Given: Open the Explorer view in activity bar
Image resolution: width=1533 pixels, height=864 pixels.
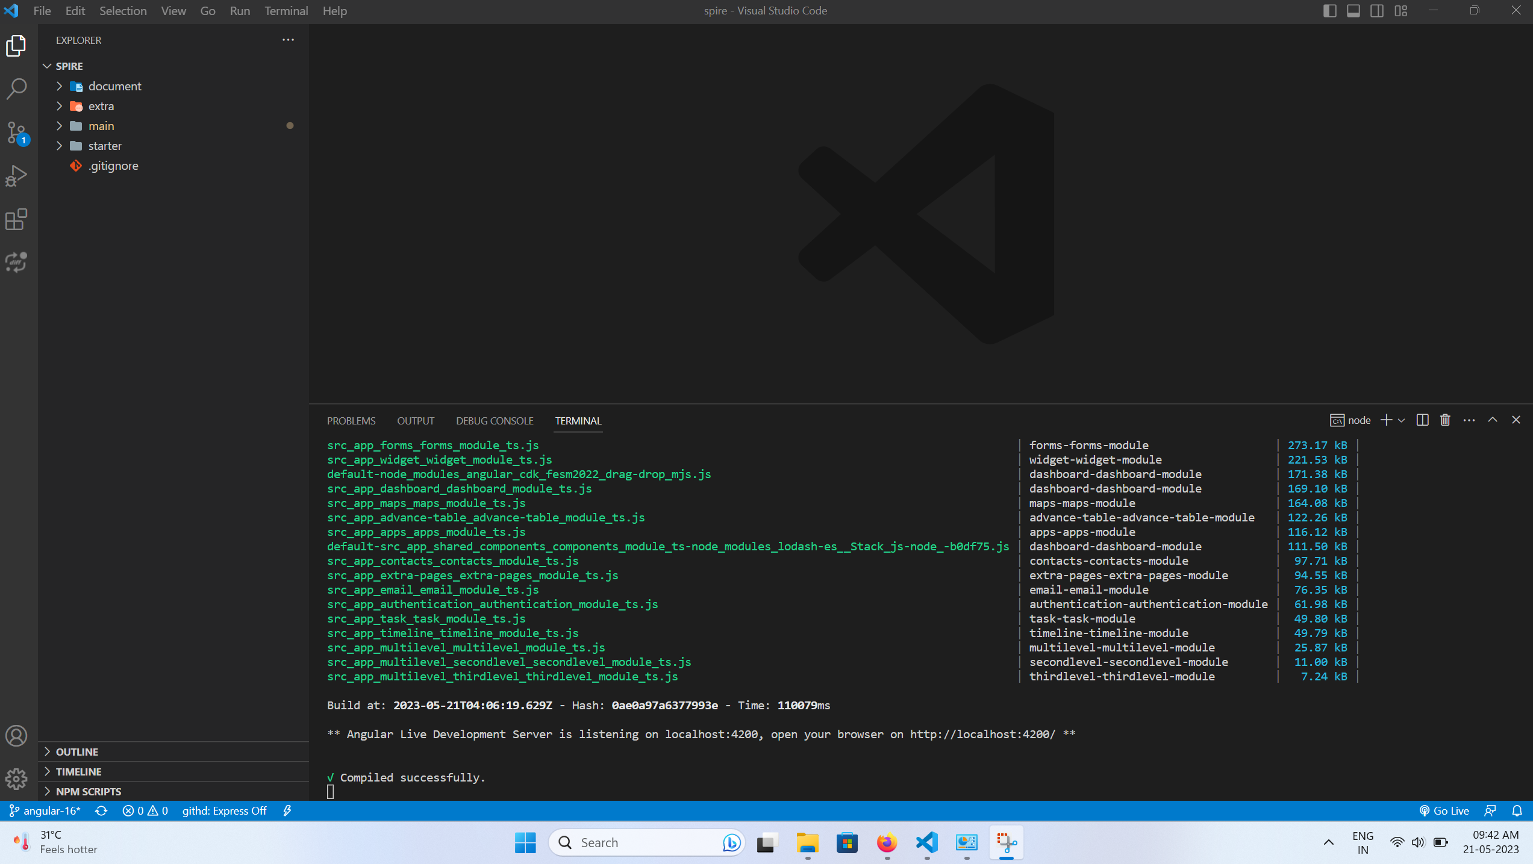Looking at the screenshot, I should [x=16, y=46].
